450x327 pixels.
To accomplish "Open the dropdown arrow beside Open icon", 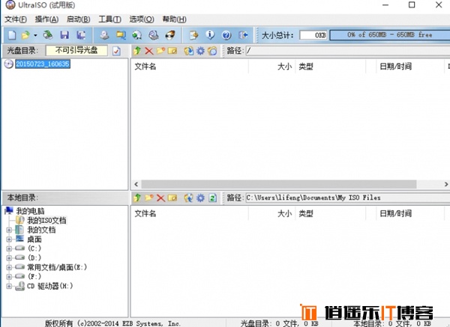I will tap(35, 35).
